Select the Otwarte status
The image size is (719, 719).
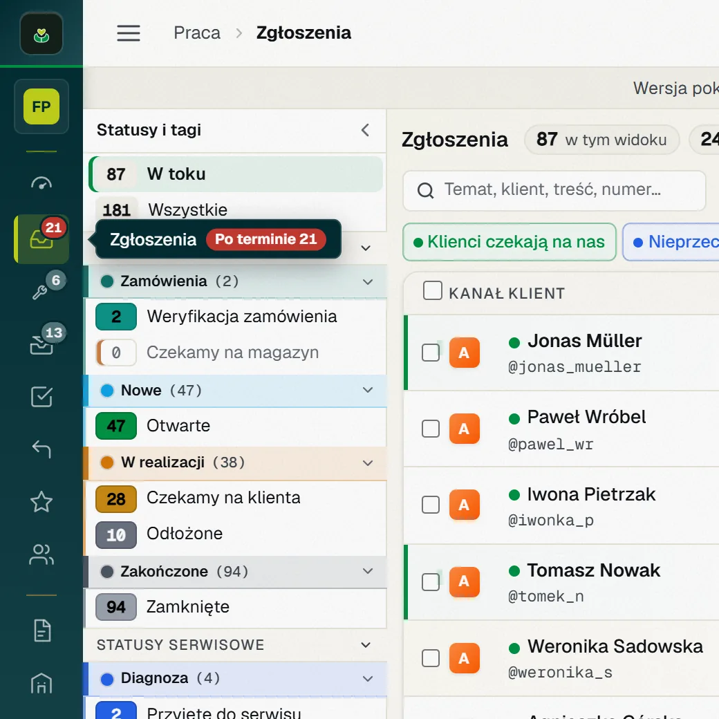pyautogui.click(x=236, y=426)
